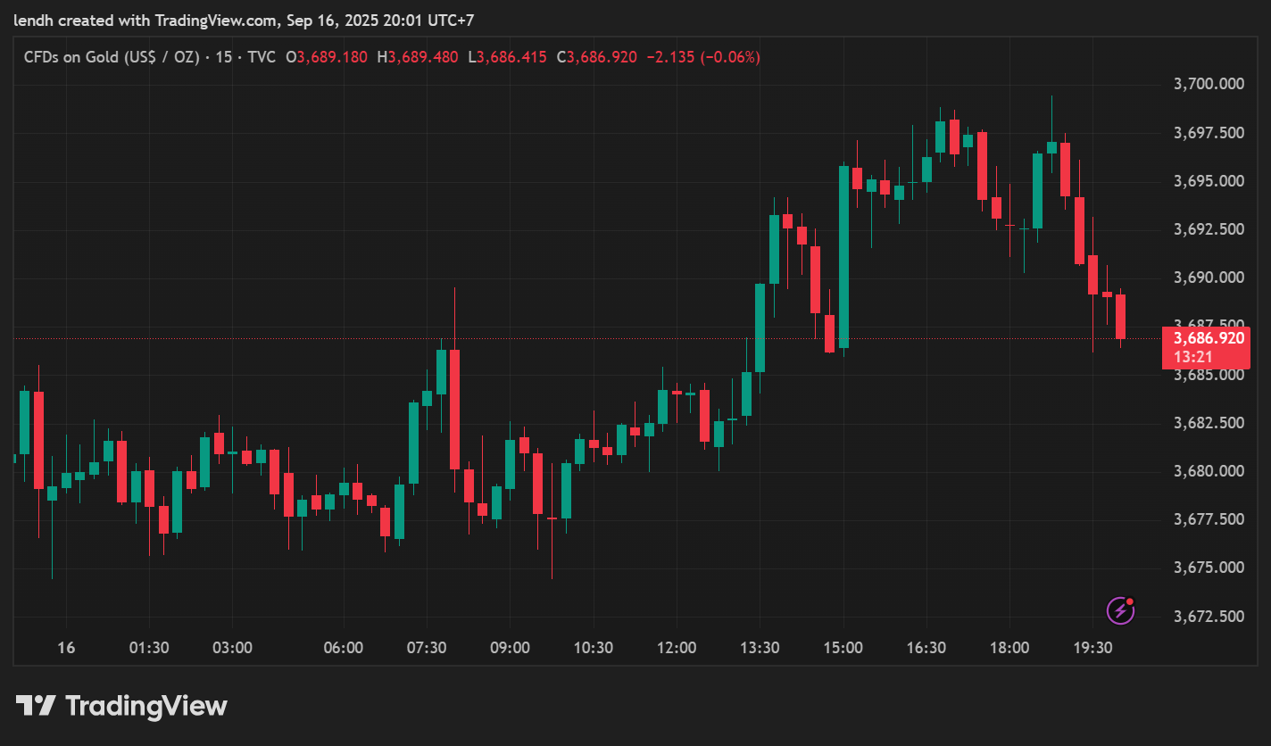Click the 03:00 time axis label
This screenshot has height=746, width=1271.
coord(232,648)
